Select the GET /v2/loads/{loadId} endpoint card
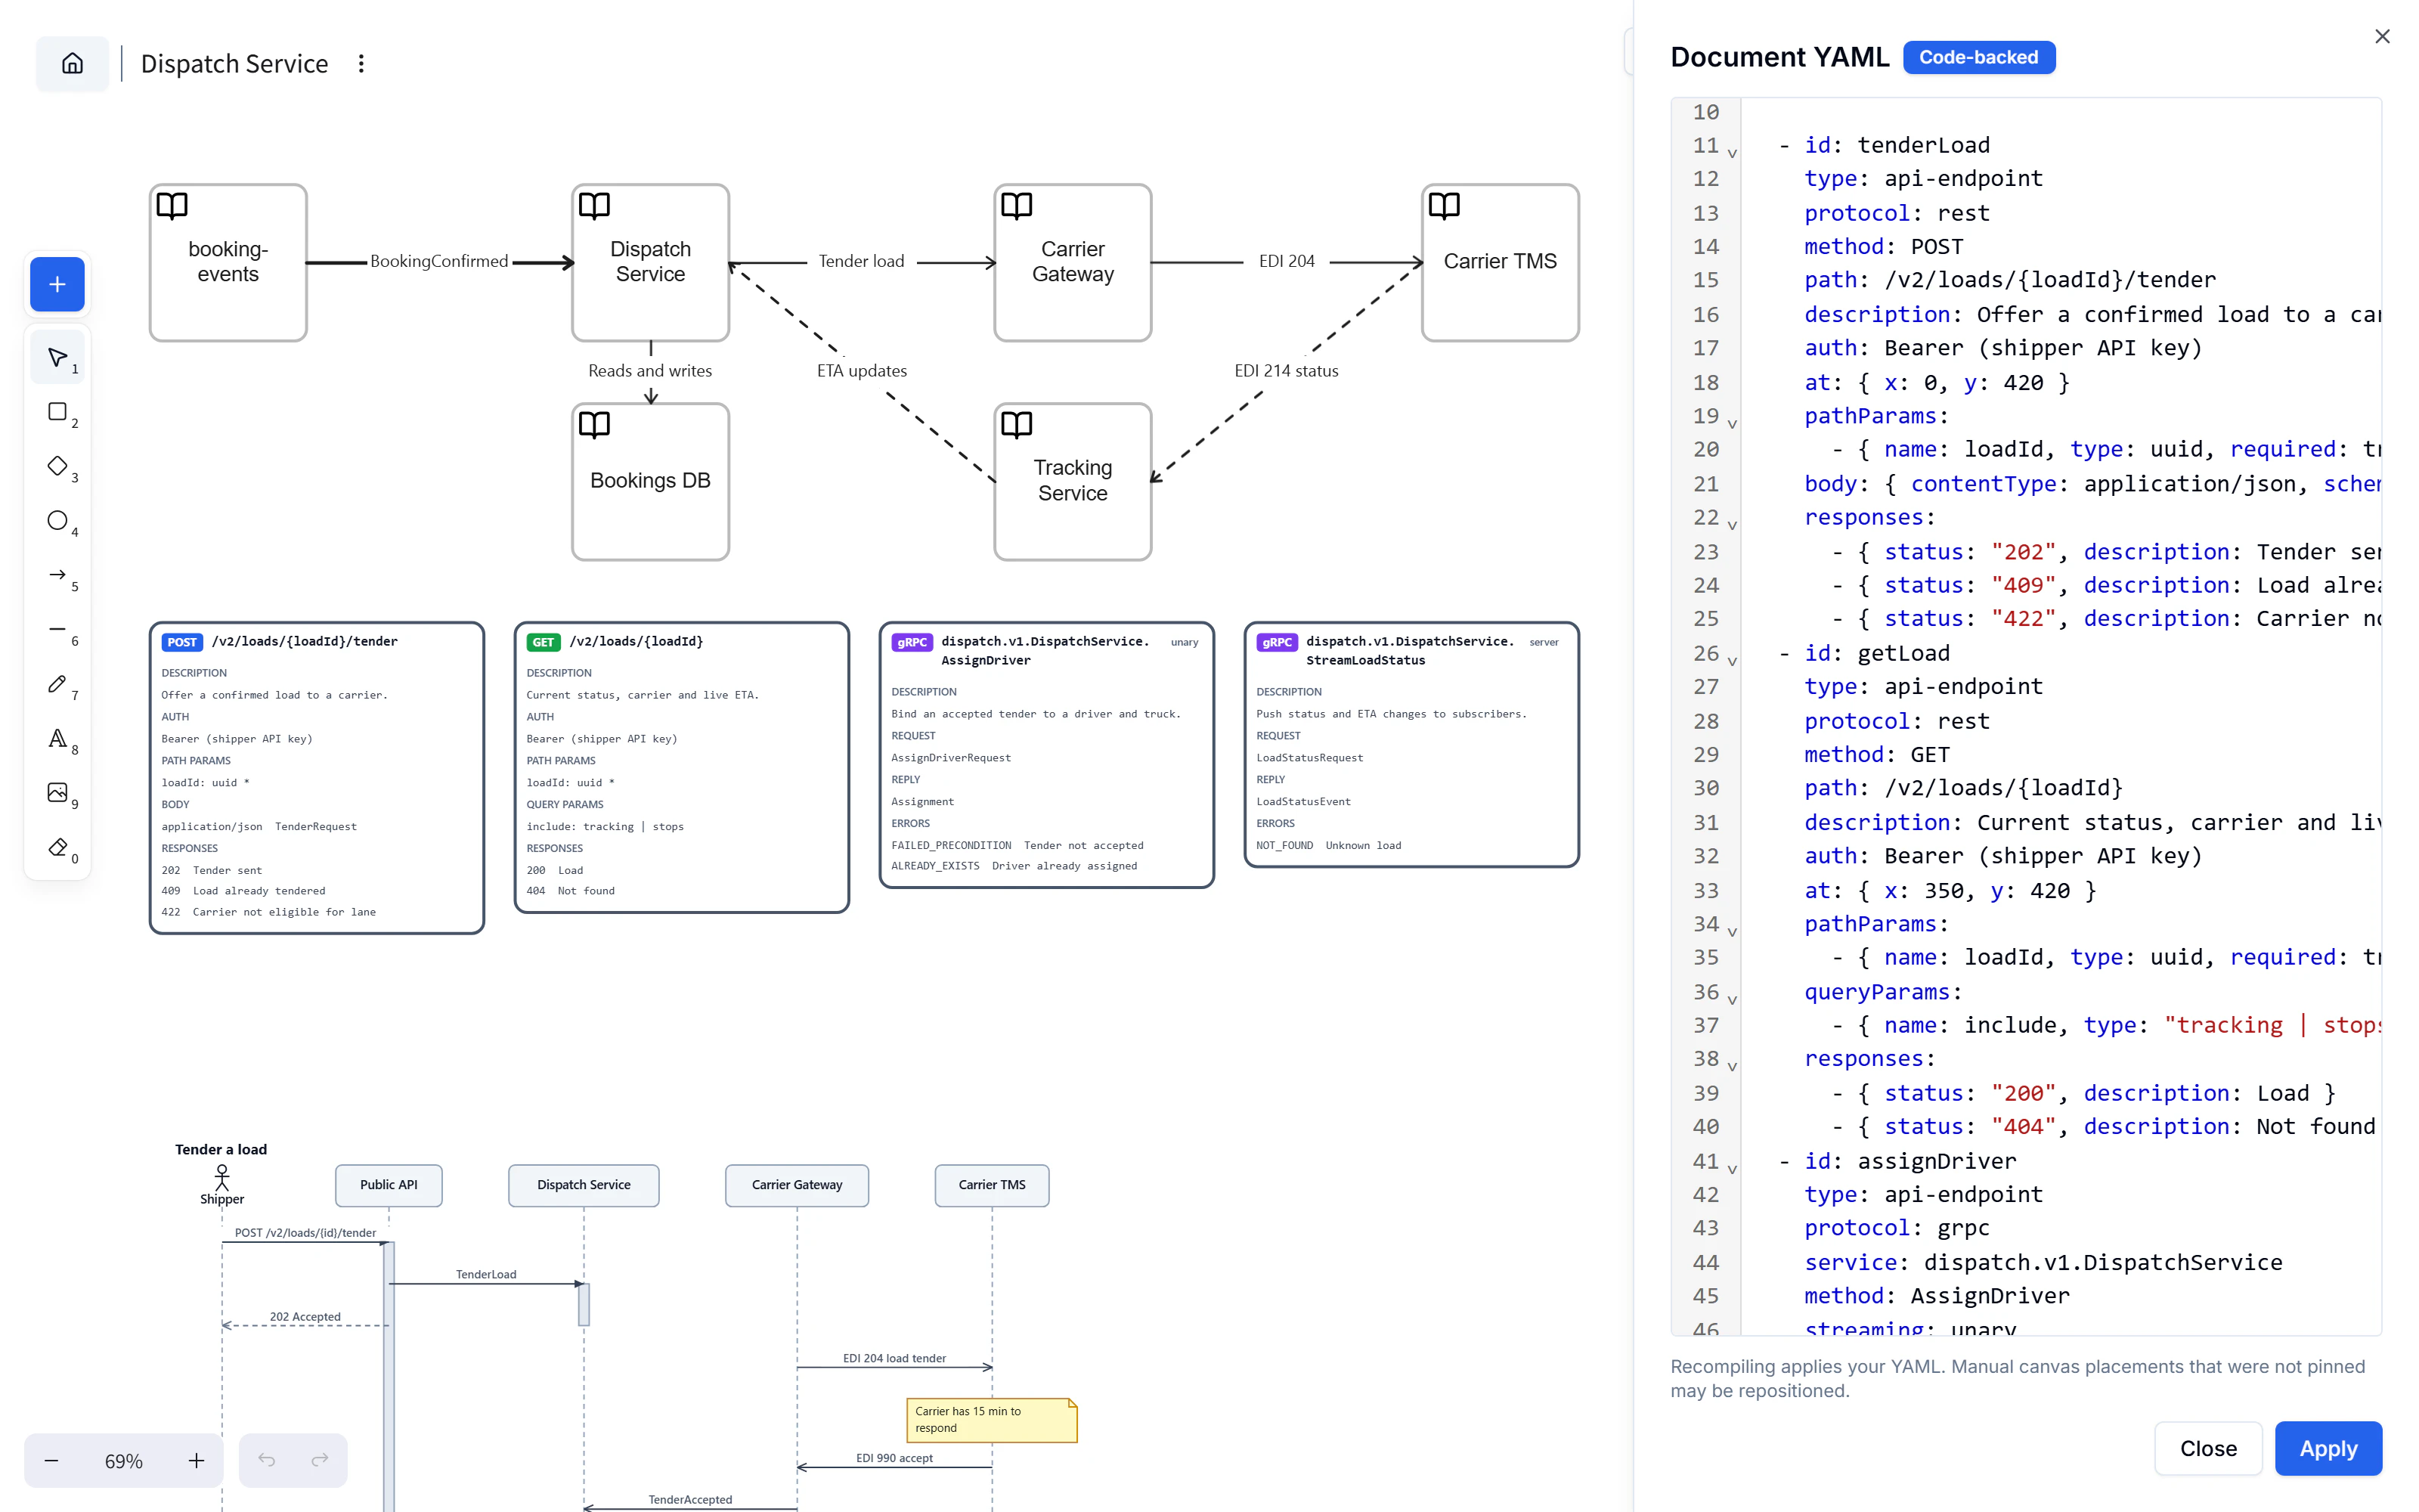2419x1512 pixels. [682, 767]
